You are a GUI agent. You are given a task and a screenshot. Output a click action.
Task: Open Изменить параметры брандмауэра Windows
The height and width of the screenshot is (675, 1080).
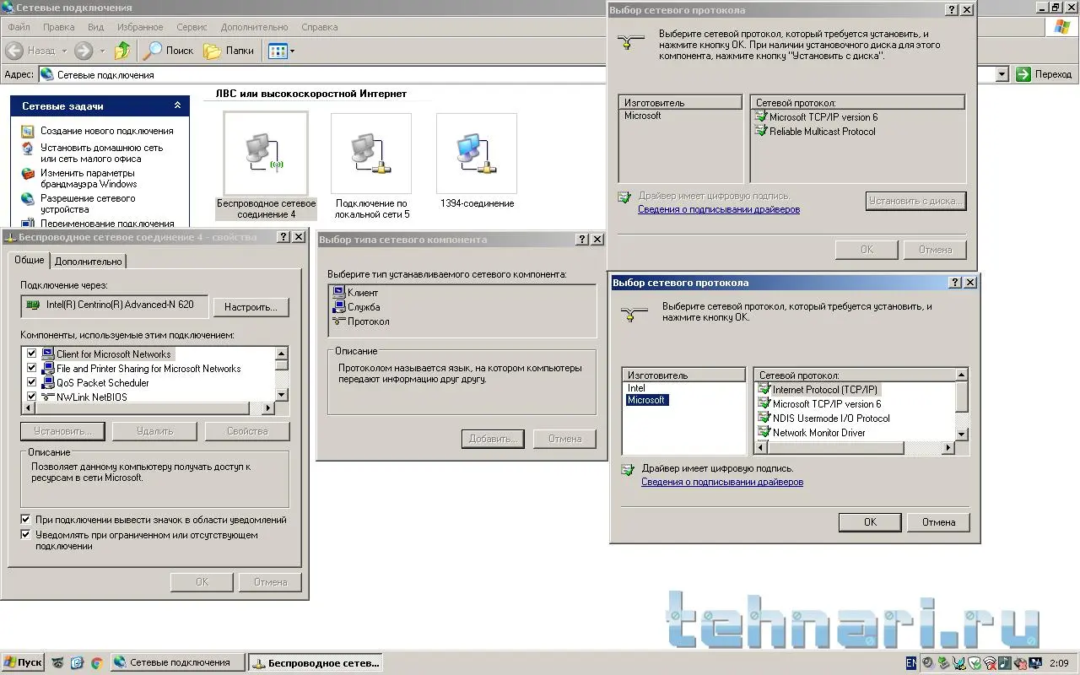[89, 178]
